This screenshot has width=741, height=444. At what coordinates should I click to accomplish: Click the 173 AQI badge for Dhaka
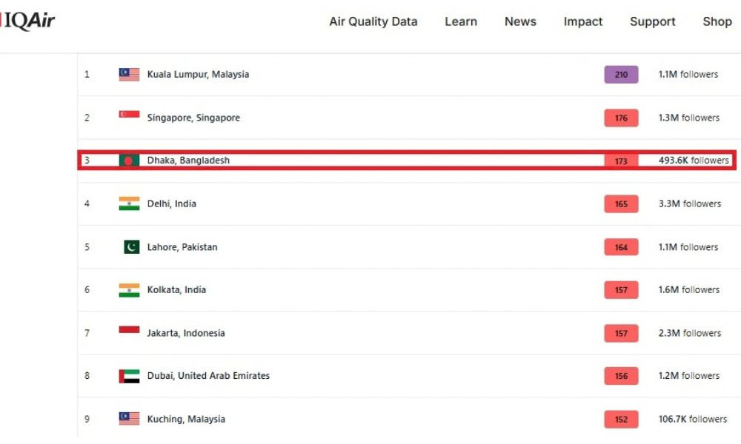coord(621,161)
